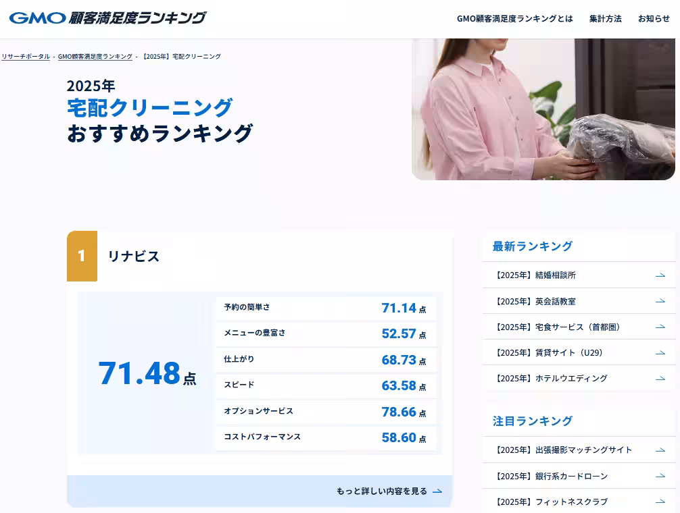Click the number 1 rank badge
The height and width of the screenshot is (513, 680).
(x=81, y=256)
